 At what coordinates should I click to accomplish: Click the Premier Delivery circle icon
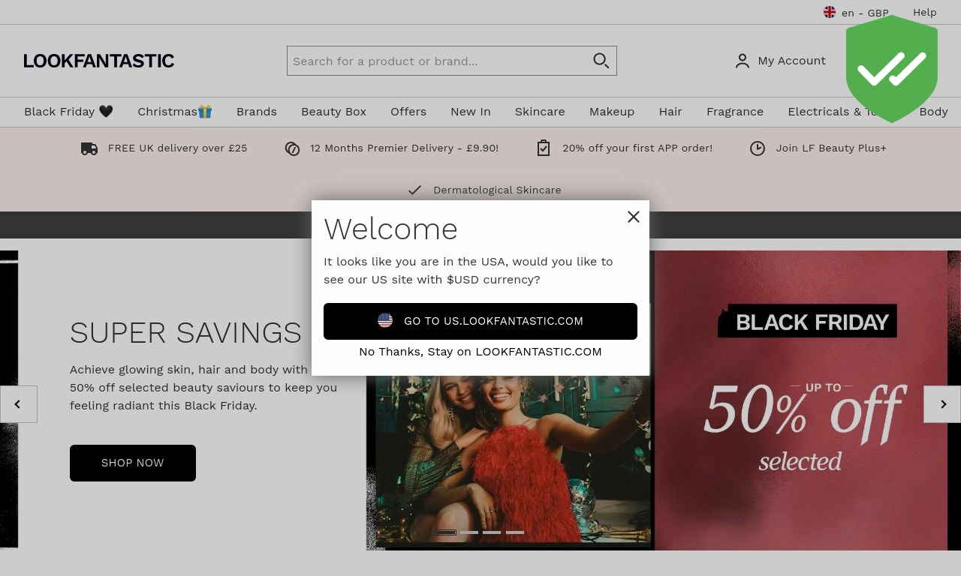point(293,148)
